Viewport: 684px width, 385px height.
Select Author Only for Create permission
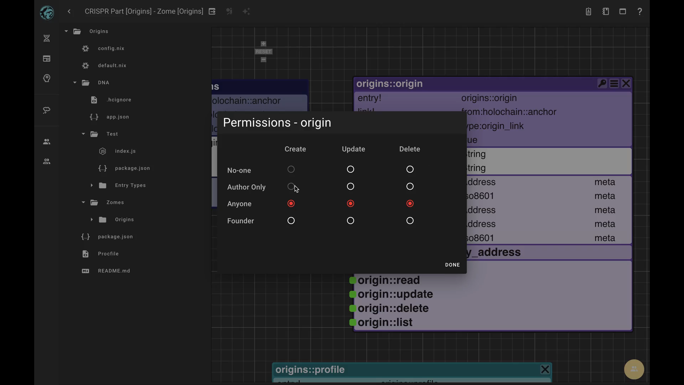click(x=291, y=186)
